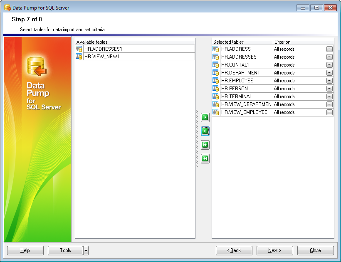Move all available tables using double right arrow
This screenshot has height=262, width=341.
[x=205, y=145]
